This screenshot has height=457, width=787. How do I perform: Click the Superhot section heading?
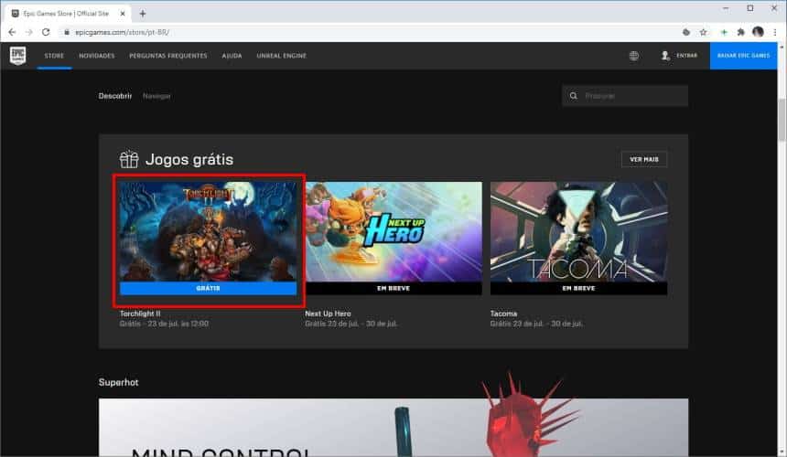click(x=118, y=382)
